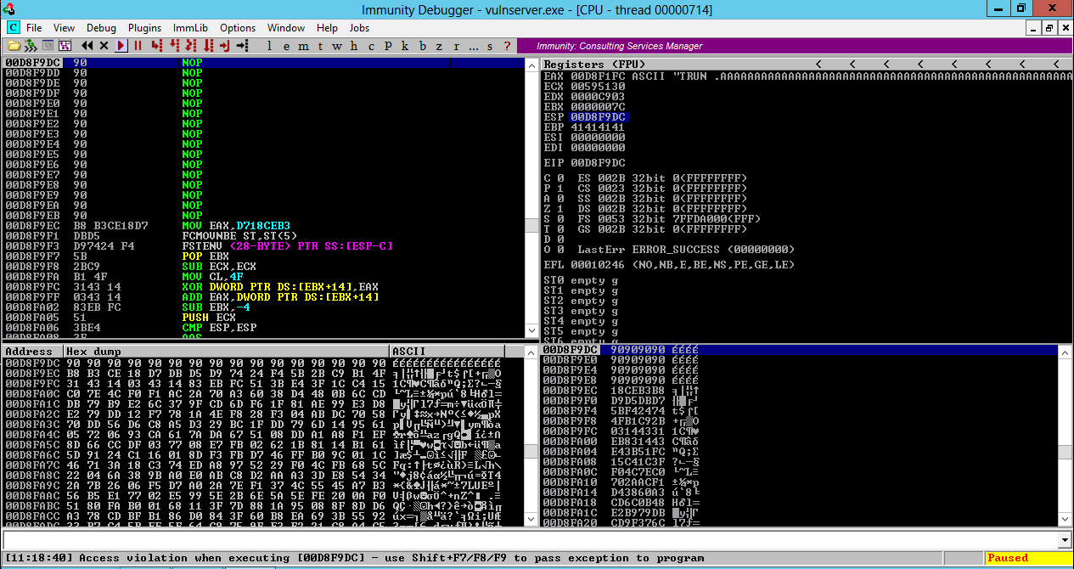Open the Options menu

tap(238, 28)
